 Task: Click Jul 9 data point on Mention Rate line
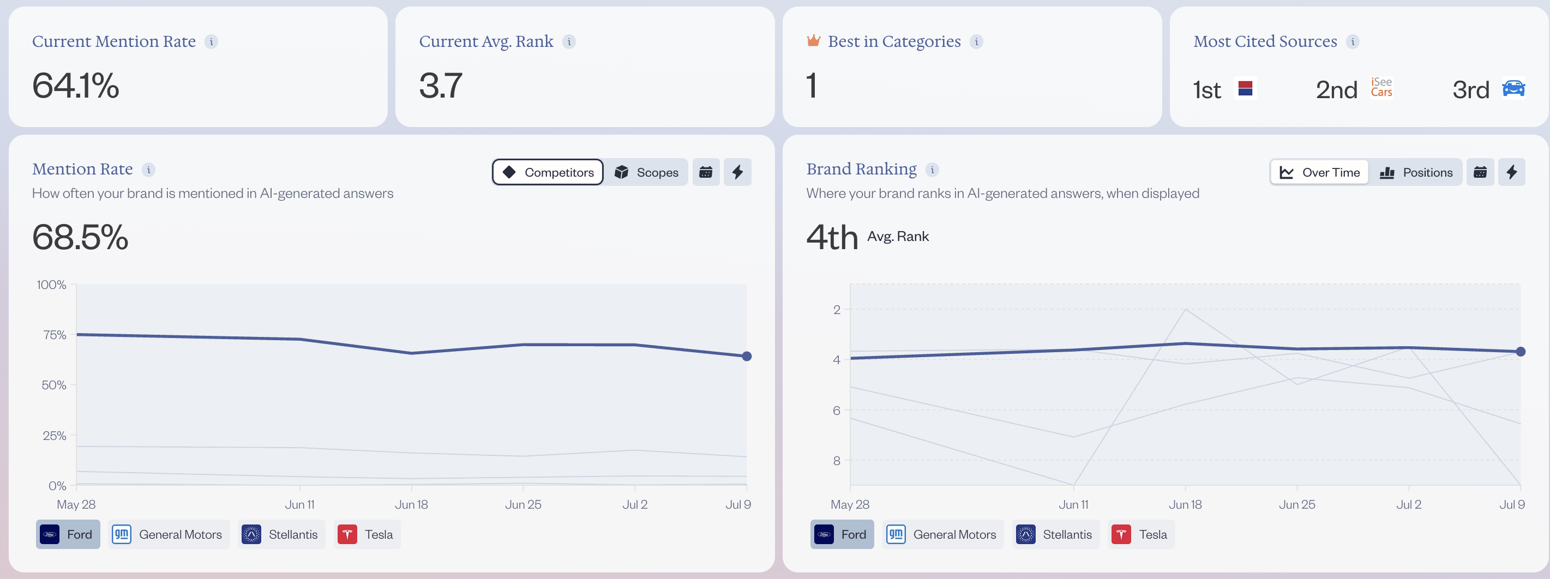click(746, 357)
